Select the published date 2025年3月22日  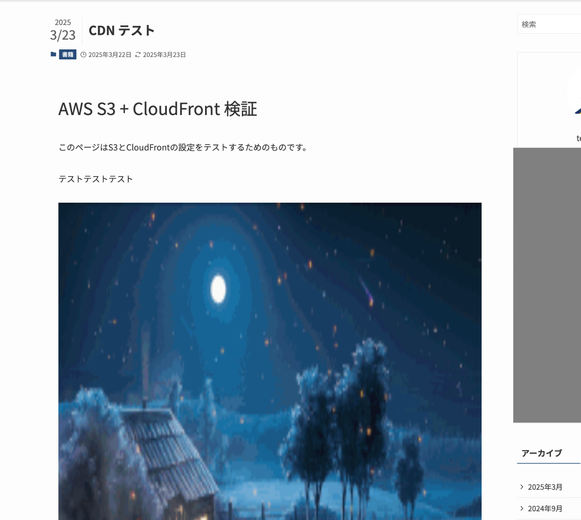(x=110, y=55)
